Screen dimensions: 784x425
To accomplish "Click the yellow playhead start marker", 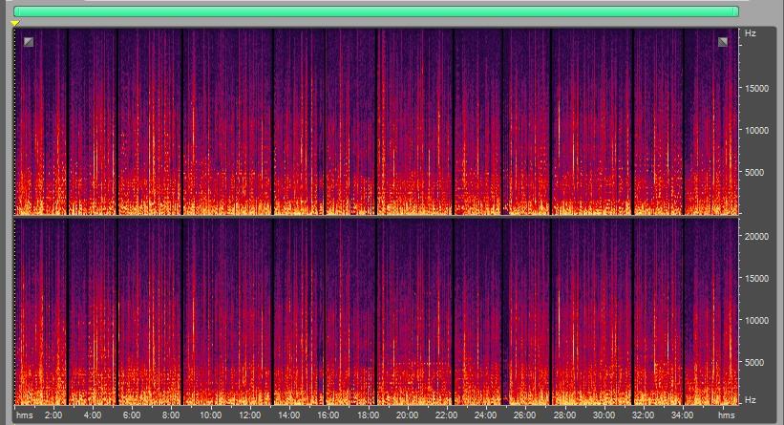I will 15,24.
